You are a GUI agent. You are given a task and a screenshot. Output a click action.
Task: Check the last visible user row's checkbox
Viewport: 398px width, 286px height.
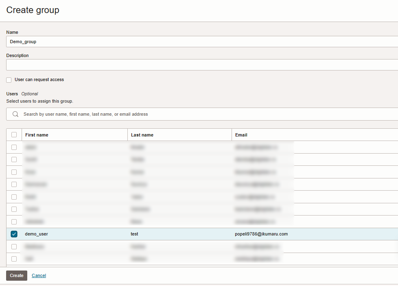coord(14,259)
